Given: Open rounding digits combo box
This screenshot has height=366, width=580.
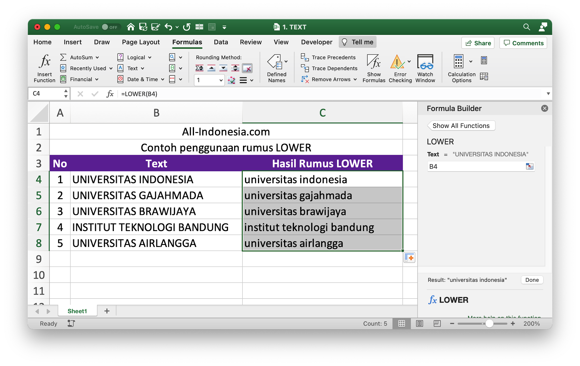Looking at the screenshot, I should point(221,80).
